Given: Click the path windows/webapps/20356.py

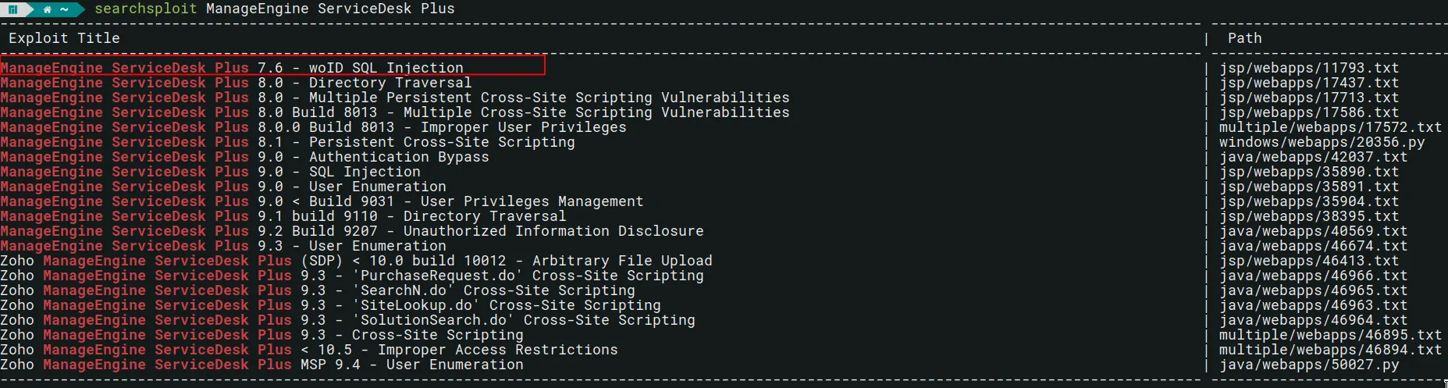Looking at the screenshot, I should [1322, 142].
